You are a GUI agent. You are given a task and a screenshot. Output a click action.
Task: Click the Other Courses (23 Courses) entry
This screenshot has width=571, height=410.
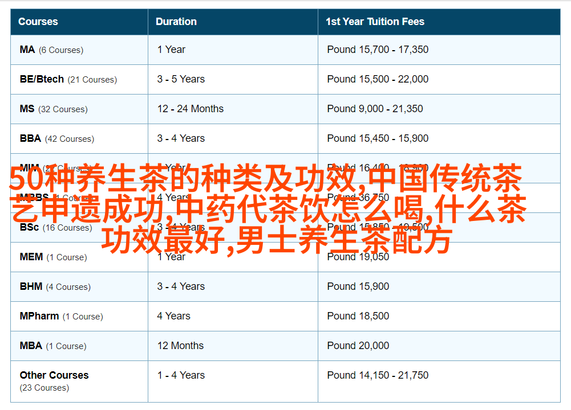tap(54, 380)
